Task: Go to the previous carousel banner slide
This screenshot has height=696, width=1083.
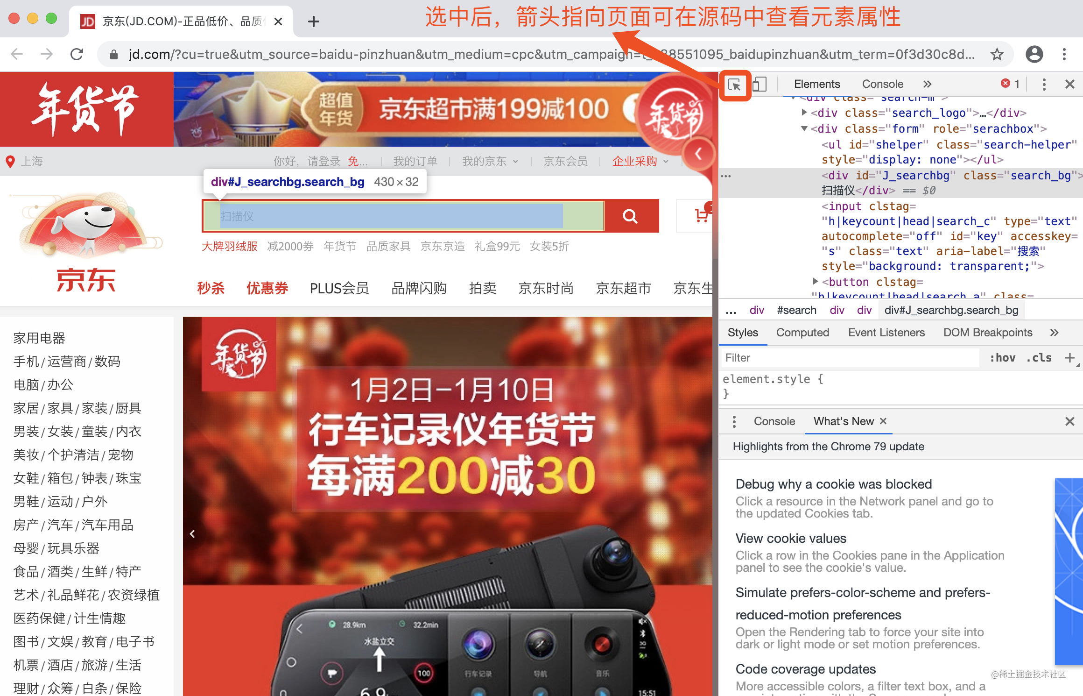Action: (192, 534)
